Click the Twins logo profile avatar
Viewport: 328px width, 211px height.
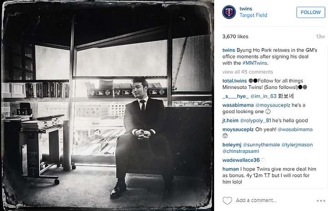click(229, 12)
